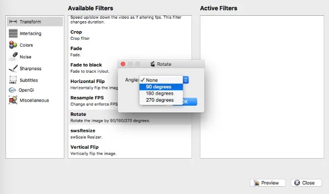Click the Preview button
Image resolution: width=329 pixels, height=194 pixels.
point(268,183)
